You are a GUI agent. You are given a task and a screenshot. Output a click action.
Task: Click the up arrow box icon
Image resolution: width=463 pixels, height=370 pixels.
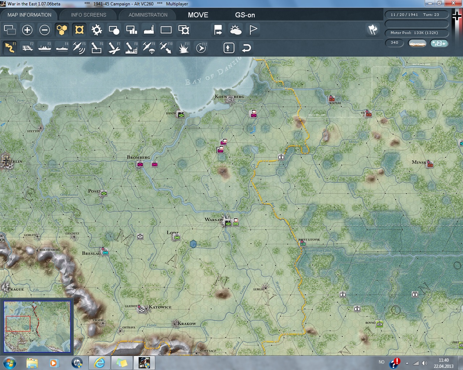pos(229,48)
